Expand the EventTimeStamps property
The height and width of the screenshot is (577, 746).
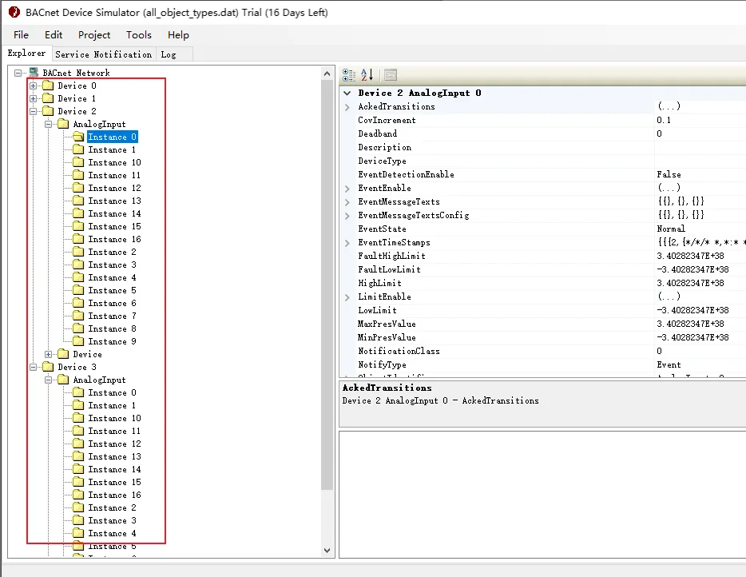pyautogui.click(x=347, y=243)
